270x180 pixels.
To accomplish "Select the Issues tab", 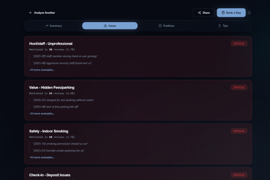I will coord(110,26).
